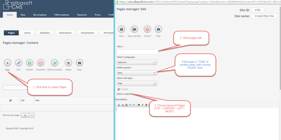Screen dimensions: 281x140
Task: Click the Undo arrow in the editor
Action: (x=130, y=105)
